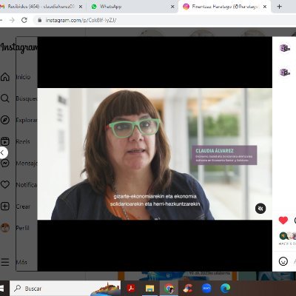Go to previous post arrow
The width and height of the screenshot is (296, 296).
coord(3,152)
